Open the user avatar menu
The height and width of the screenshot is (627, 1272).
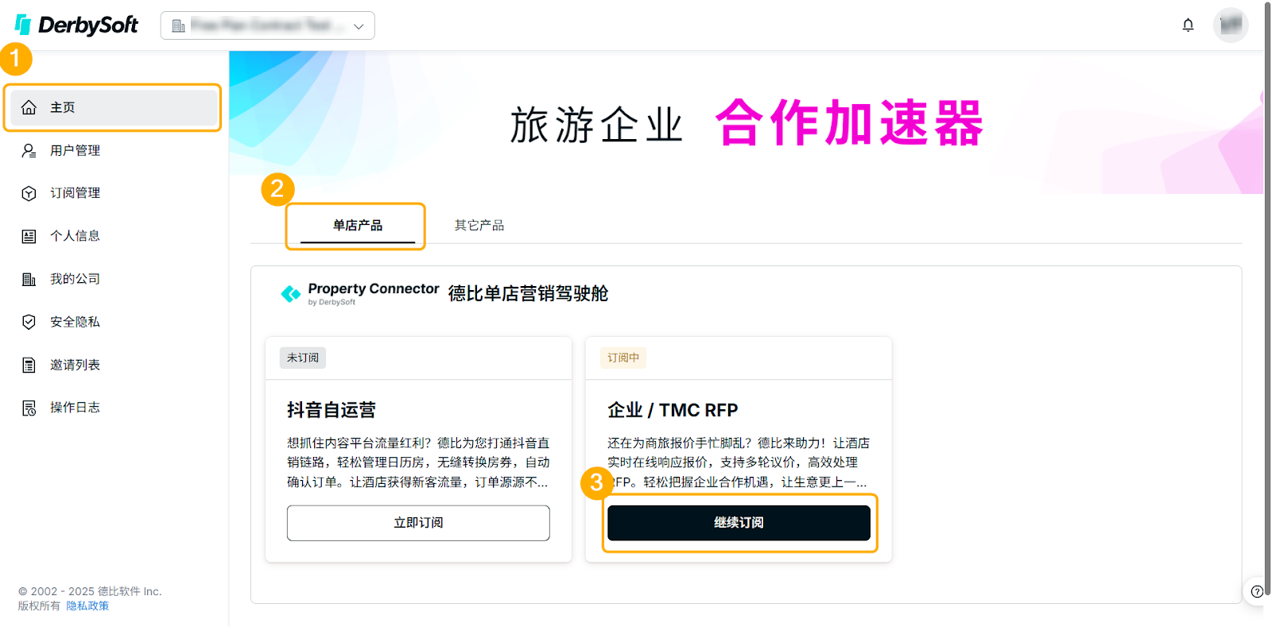1231,25
